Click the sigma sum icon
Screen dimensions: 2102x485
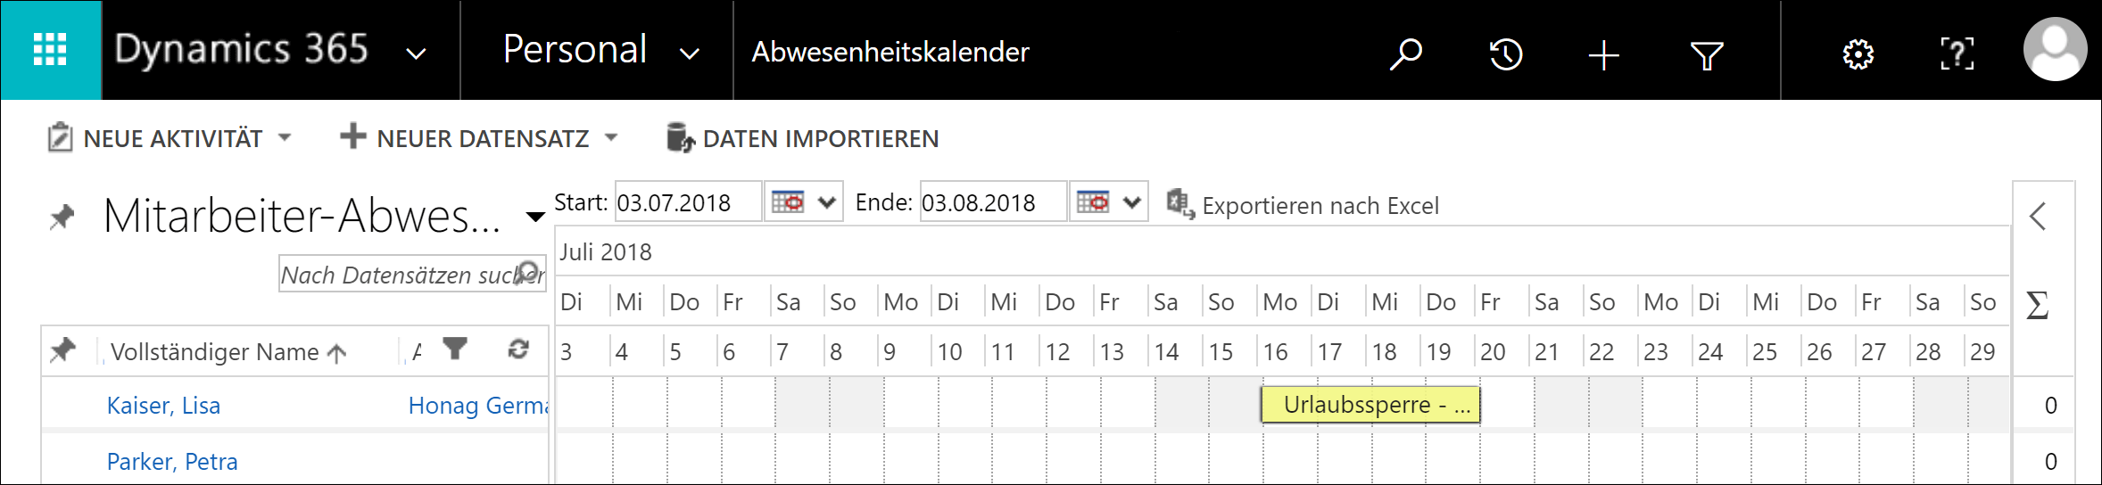pyautogui.click(x=2038, y=305)
